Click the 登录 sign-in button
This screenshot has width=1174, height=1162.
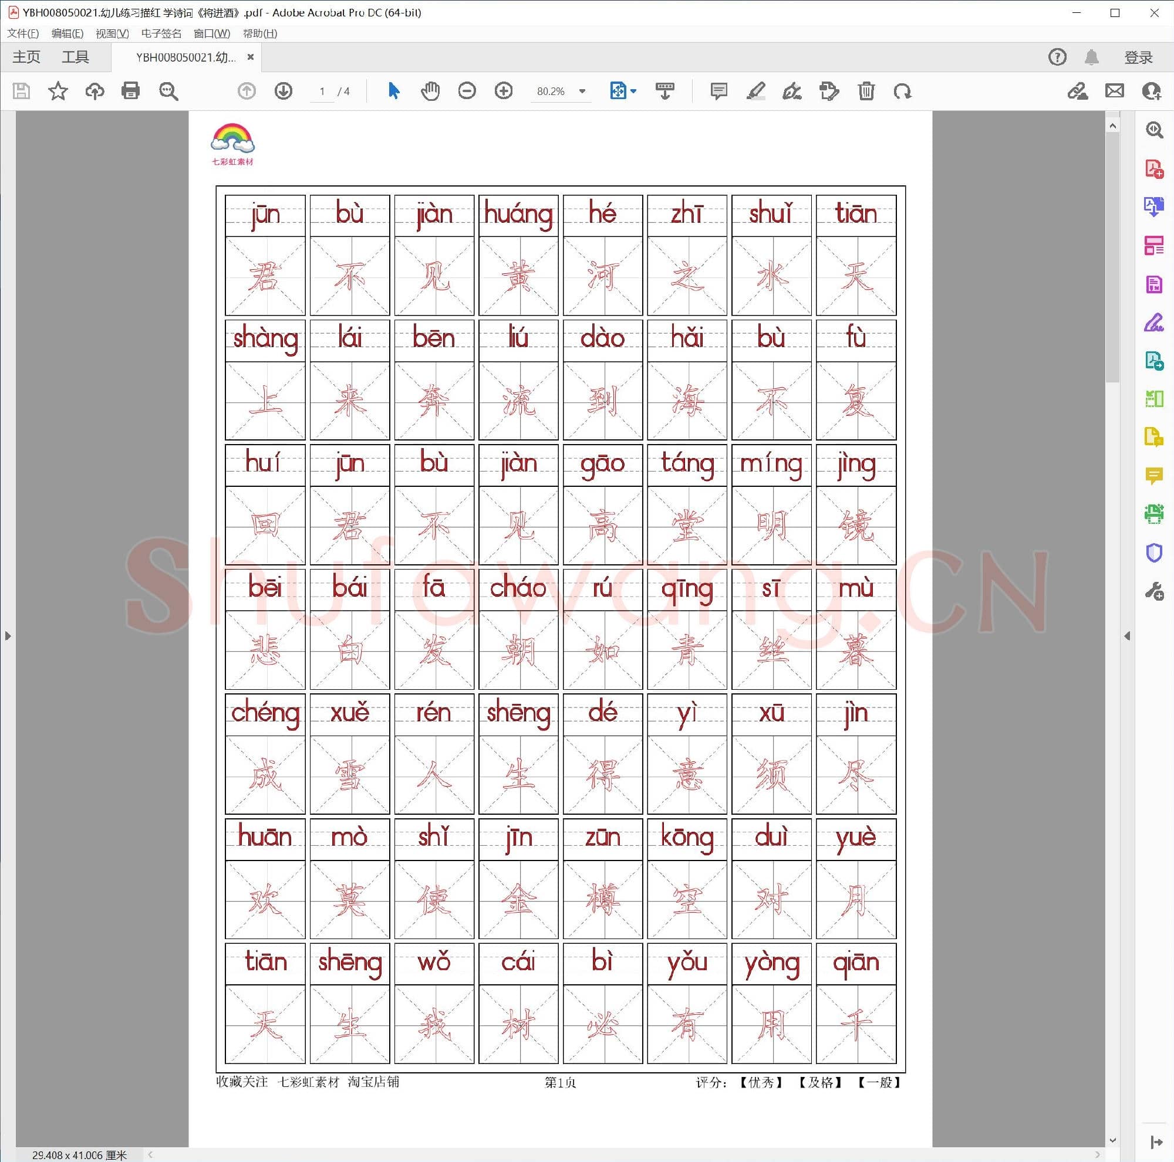(1138, 57)
